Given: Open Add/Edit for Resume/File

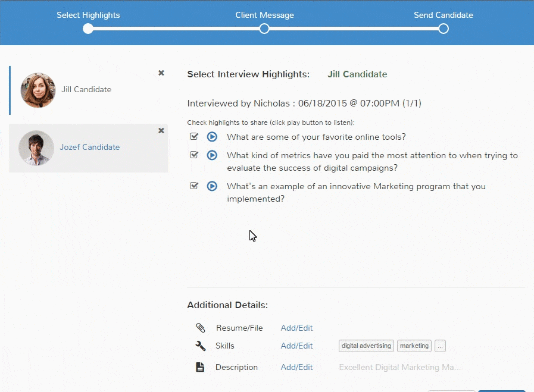Looking at the screenshot, I should pyautogui.click(x=296, y=328).
